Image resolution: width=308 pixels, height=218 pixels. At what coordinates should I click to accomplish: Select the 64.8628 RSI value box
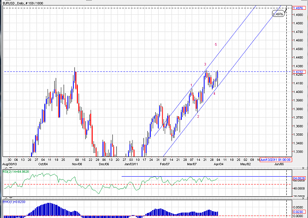(299, 178)
